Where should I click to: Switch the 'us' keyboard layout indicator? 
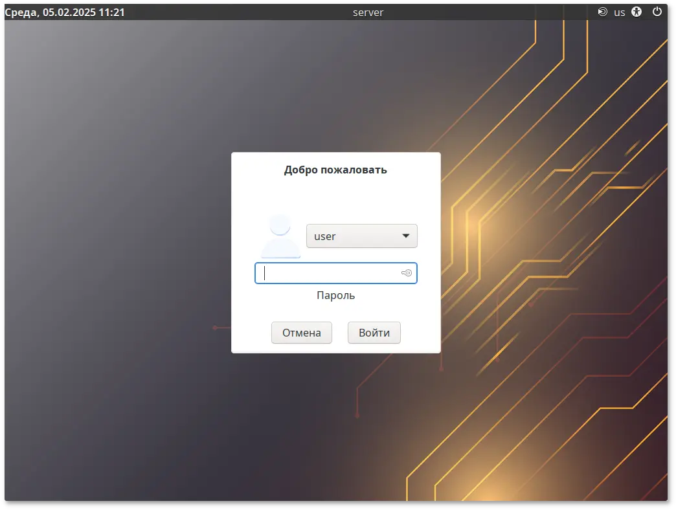[x=620, y=12]
